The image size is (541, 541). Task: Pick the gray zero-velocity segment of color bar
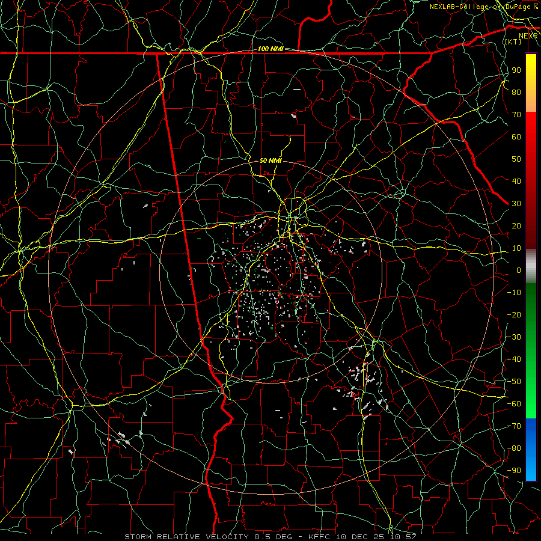pos(531,266)
